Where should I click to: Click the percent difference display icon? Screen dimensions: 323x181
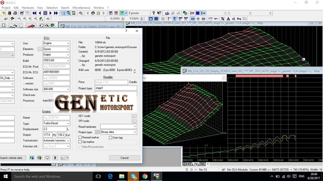tap(223, 19)
